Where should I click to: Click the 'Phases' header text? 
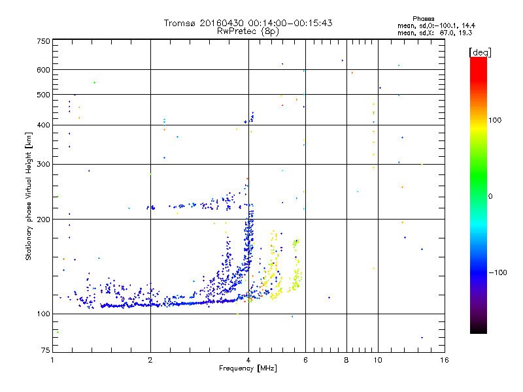[423, 19]
